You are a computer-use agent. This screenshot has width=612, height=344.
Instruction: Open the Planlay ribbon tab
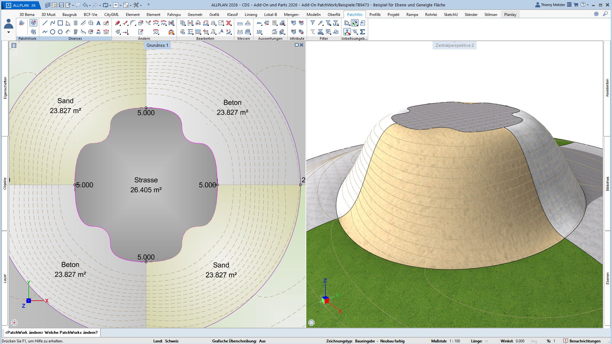pyautogui.click(x=510, y=14)
